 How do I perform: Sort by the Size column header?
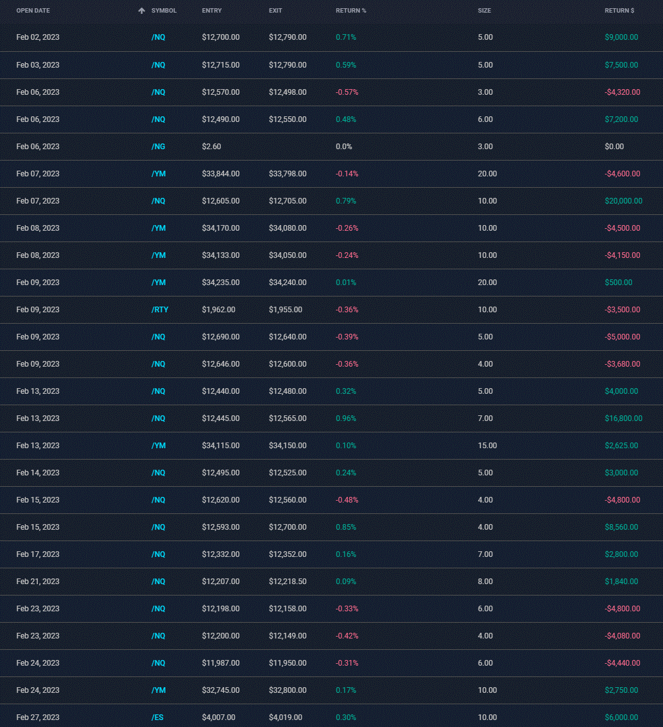point(484,11)
